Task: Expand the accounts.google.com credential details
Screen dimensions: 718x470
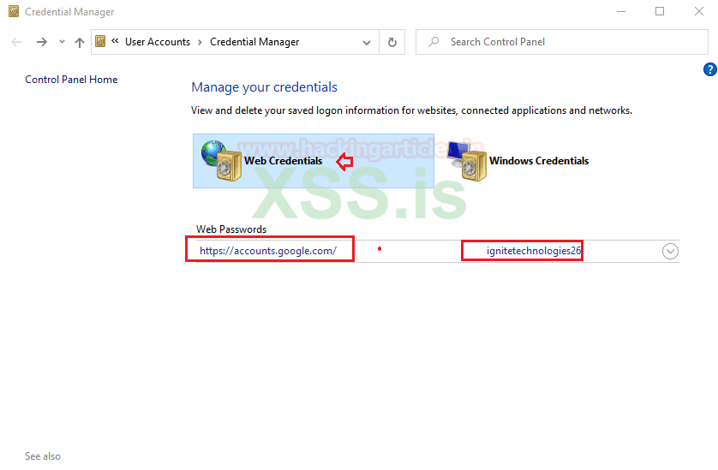Action: 670,251
